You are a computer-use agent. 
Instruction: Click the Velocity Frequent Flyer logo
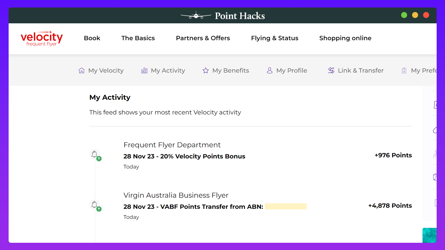(x=42, y=38)
